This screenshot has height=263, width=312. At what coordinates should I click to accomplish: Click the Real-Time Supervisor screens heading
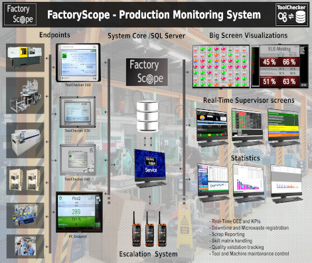click(249, 100)
